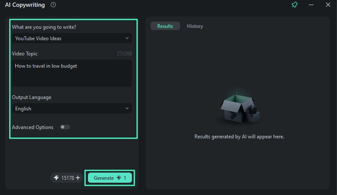Toggle Advanced Options switch on
This screenshot has height=195, width=337.
pyautogui.click(x=65, y=127)
